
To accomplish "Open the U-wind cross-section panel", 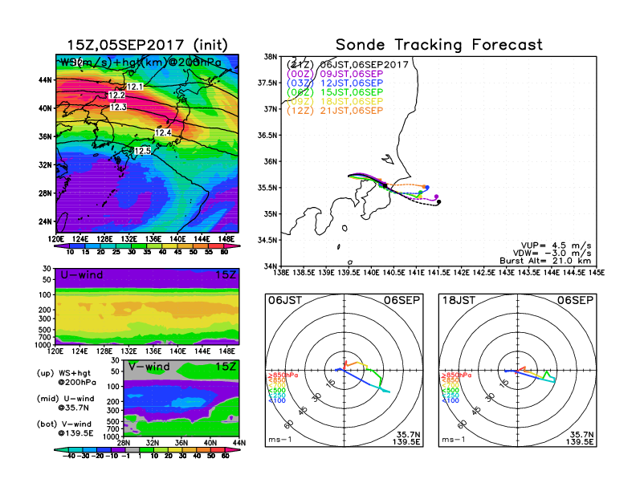I will click(x=147, y=306).
